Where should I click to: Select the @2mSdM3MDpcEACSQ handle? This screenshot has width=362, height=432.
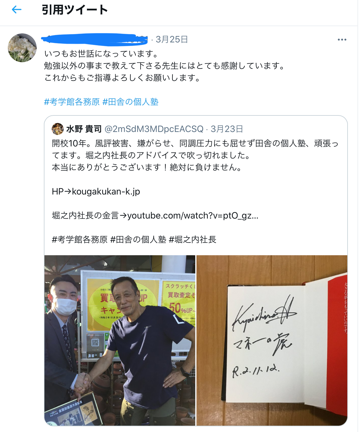(x=154, y=129)
